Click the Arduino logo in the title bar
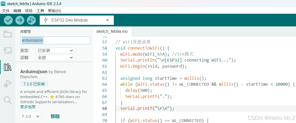Screen dimensions: 296x123 click(3, 4)
